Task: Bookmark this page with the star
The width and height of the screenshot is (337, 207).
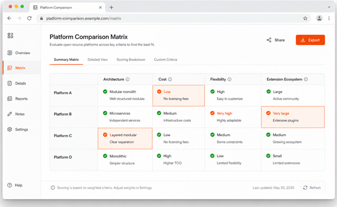Action: (x=305, y=18)
